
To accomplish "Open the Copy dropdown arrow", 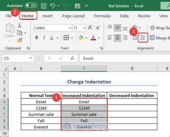I will (25, 33).
